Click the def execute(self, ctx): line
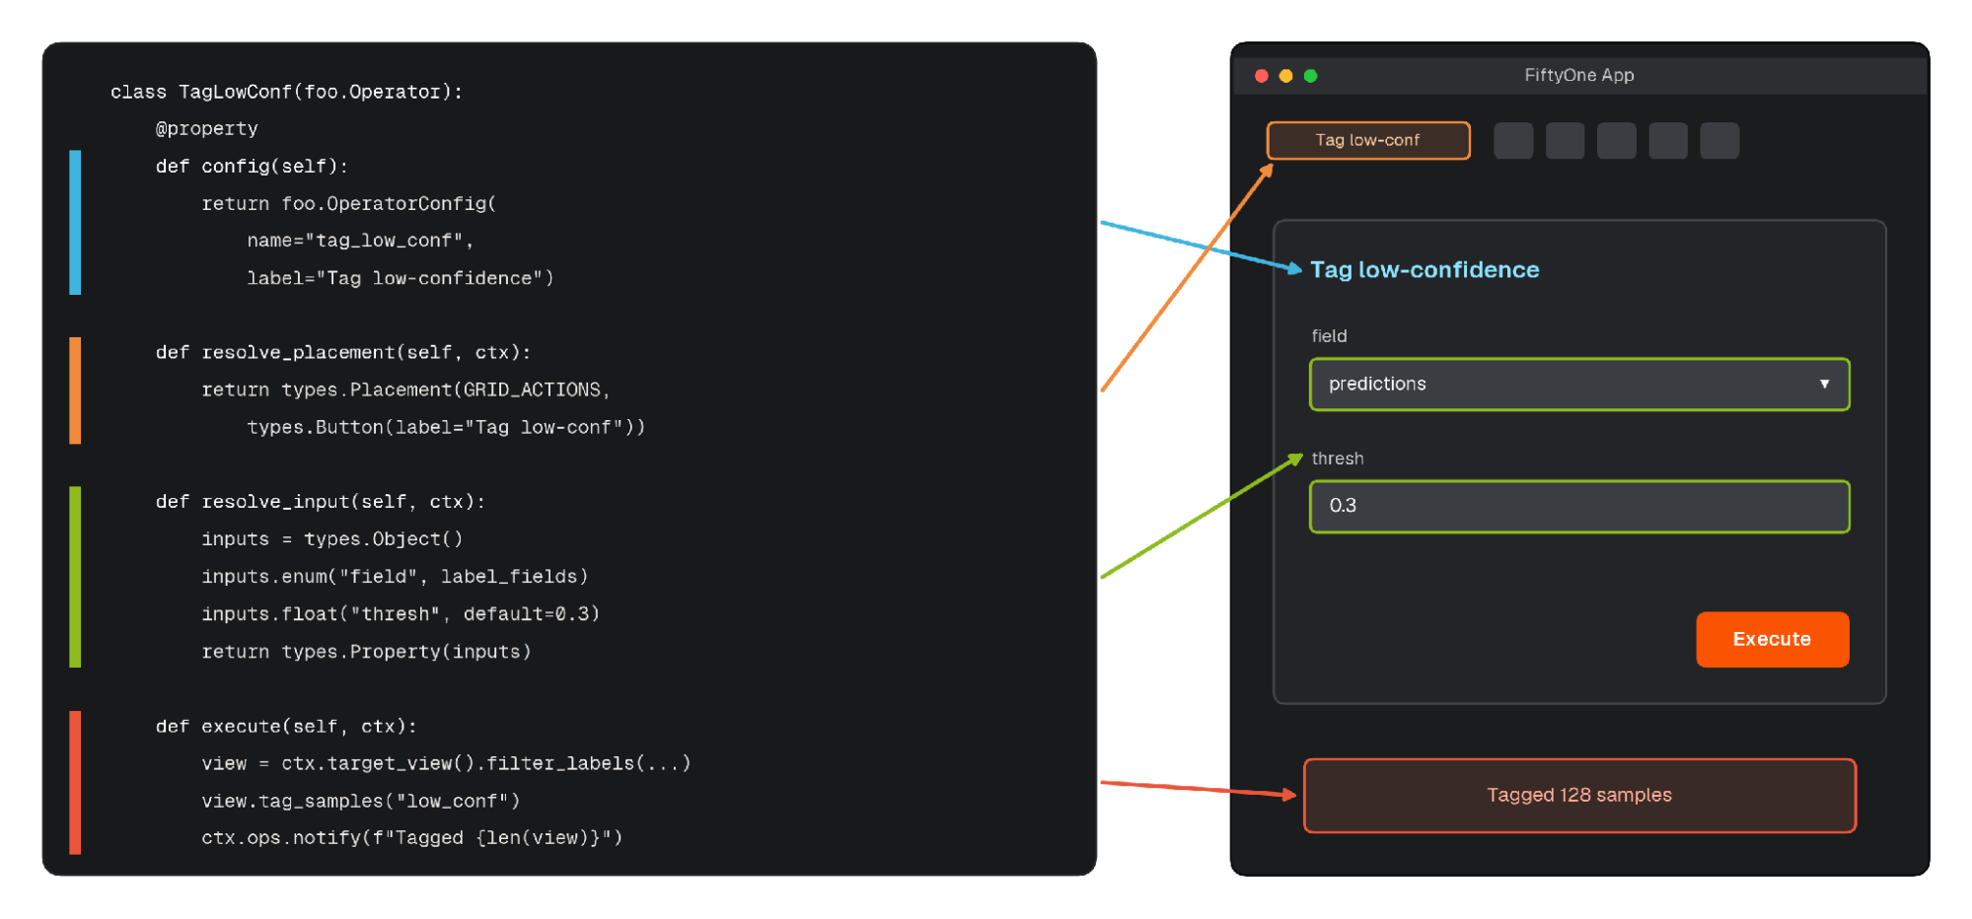1972x919 pixels. [286, 727]
